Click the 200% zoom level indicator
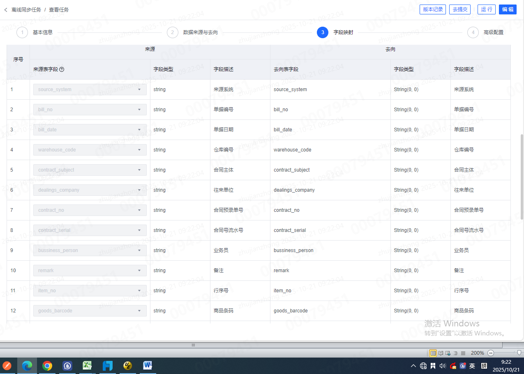524x374 pixels. point(477,353)
